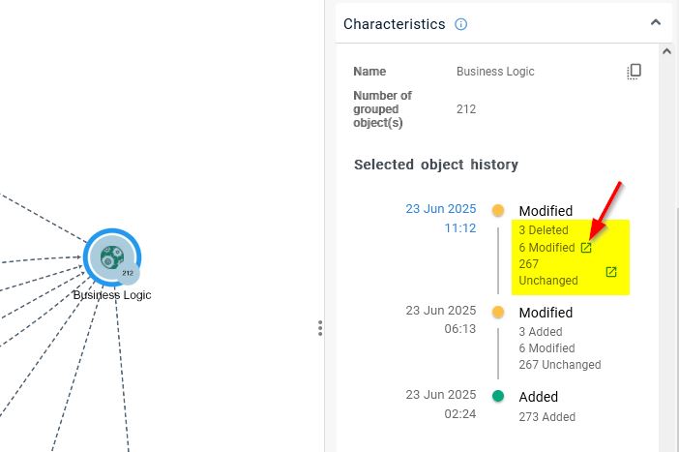Select the Business Logic node circle icon
679x452 pixels.
[x=111, y=256]
